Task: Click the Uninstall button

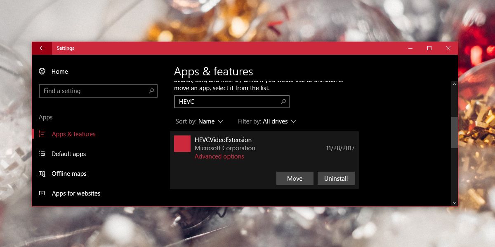Action: (x=336, y=178)
